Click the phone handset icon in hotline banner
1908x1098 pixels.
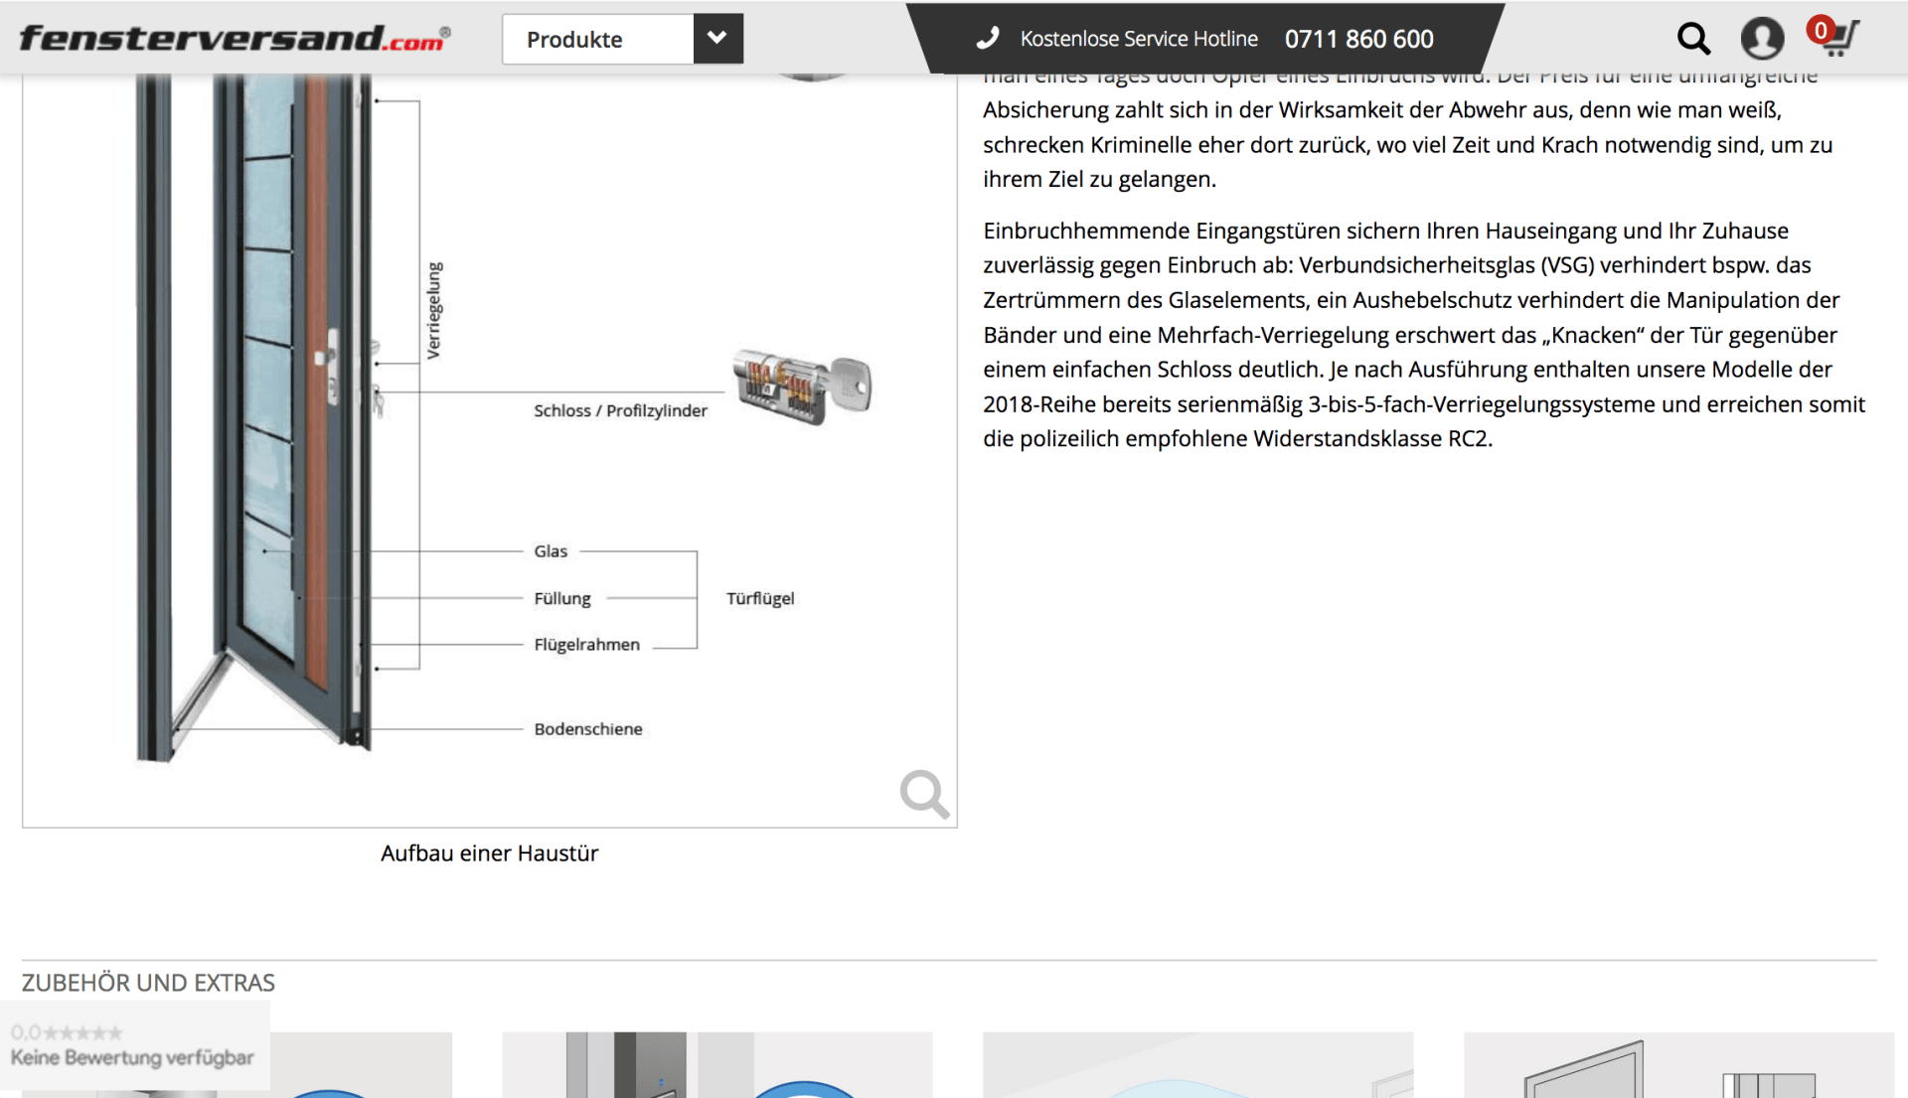[987, 39]
